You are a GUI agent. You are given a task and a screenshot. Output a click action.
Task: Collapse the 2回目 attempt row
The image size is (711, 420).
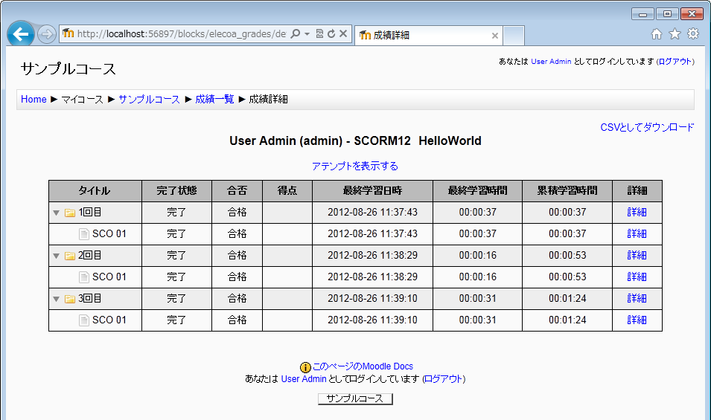[56, 256]
